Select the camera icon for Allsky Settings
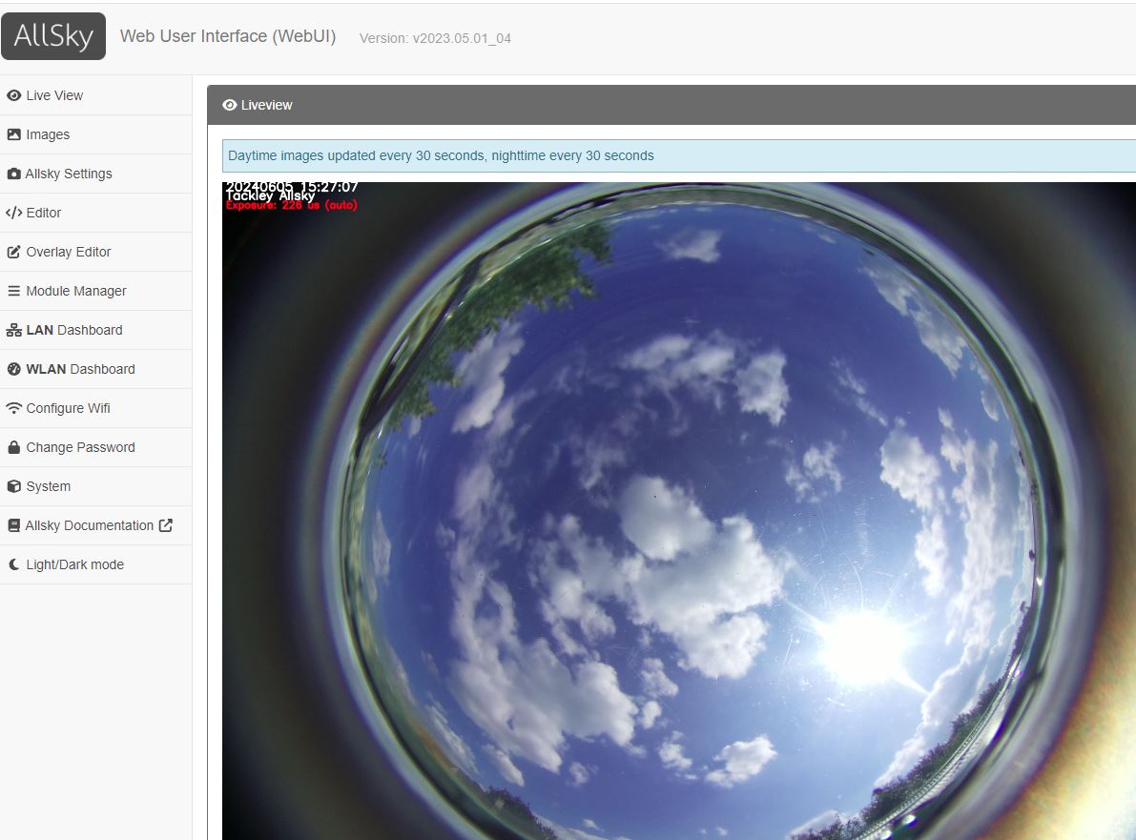The width and height of the screenshot is (1136, 840). coord(13,174)
